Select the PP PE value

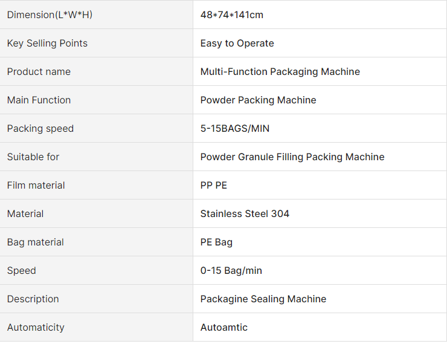click(x=213, y=186)
